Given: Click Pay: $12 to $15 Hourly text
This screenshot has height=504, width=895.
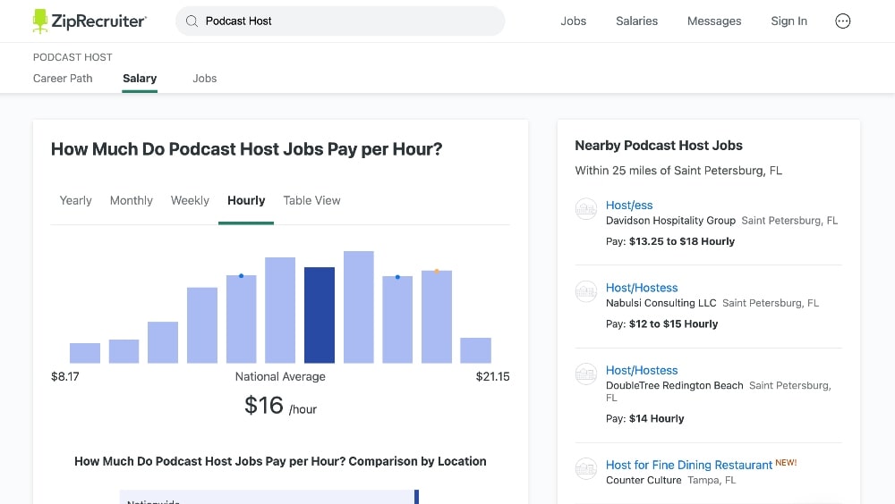Looking at the screenshot, I should point(661,323).
